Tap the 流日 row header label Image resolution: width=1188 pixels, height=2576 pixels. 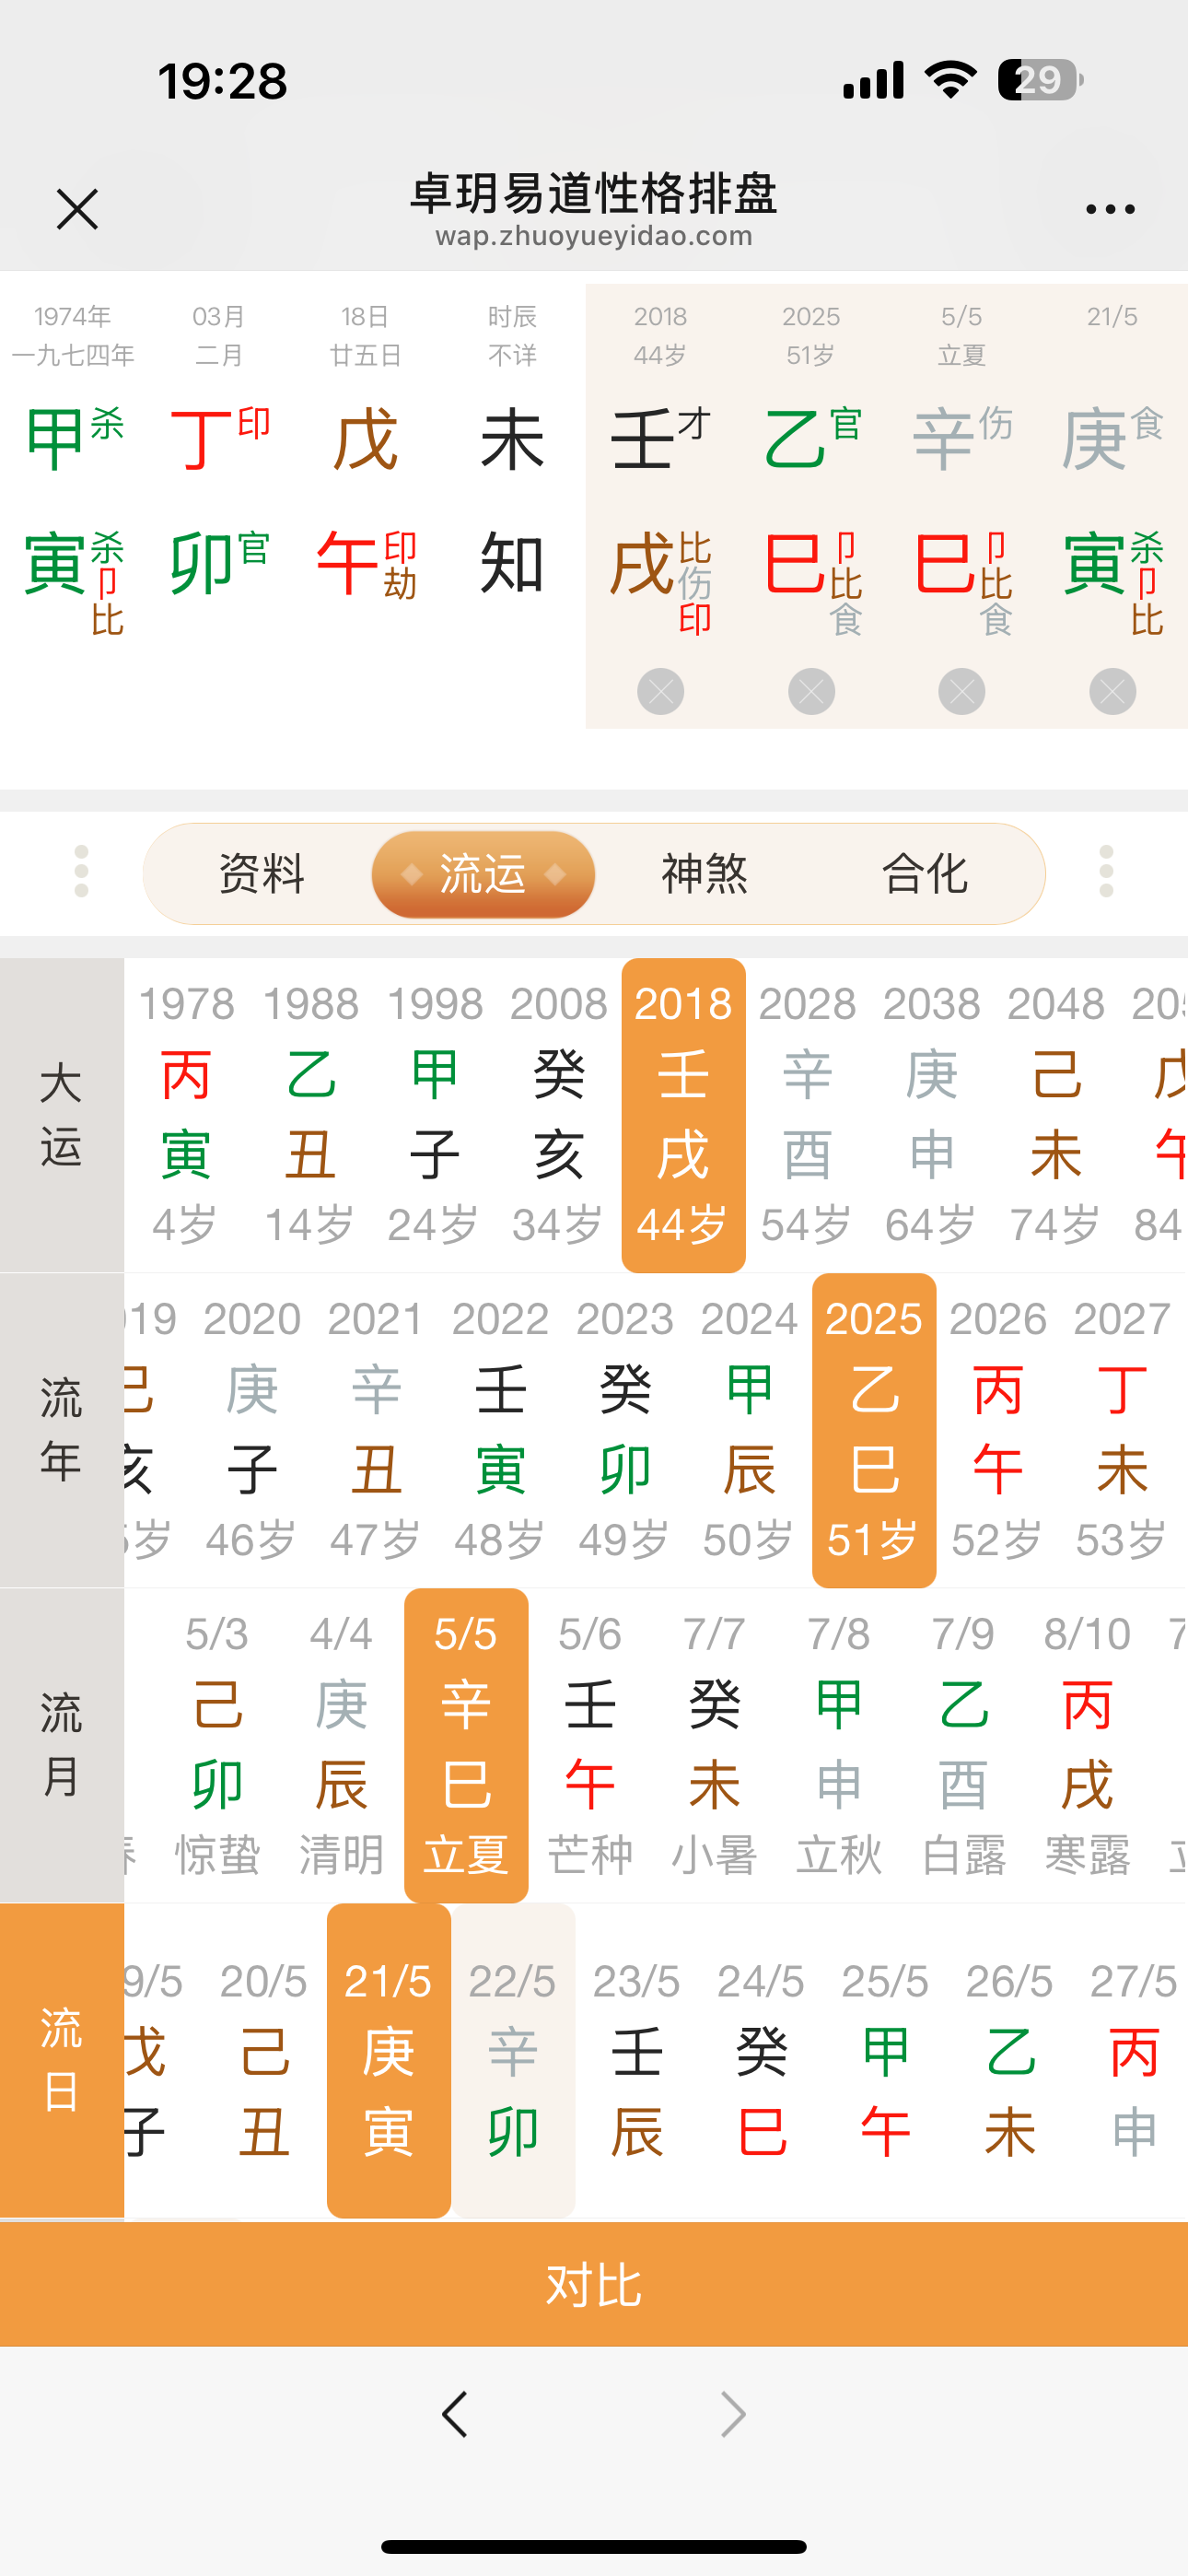(61, 2060)
